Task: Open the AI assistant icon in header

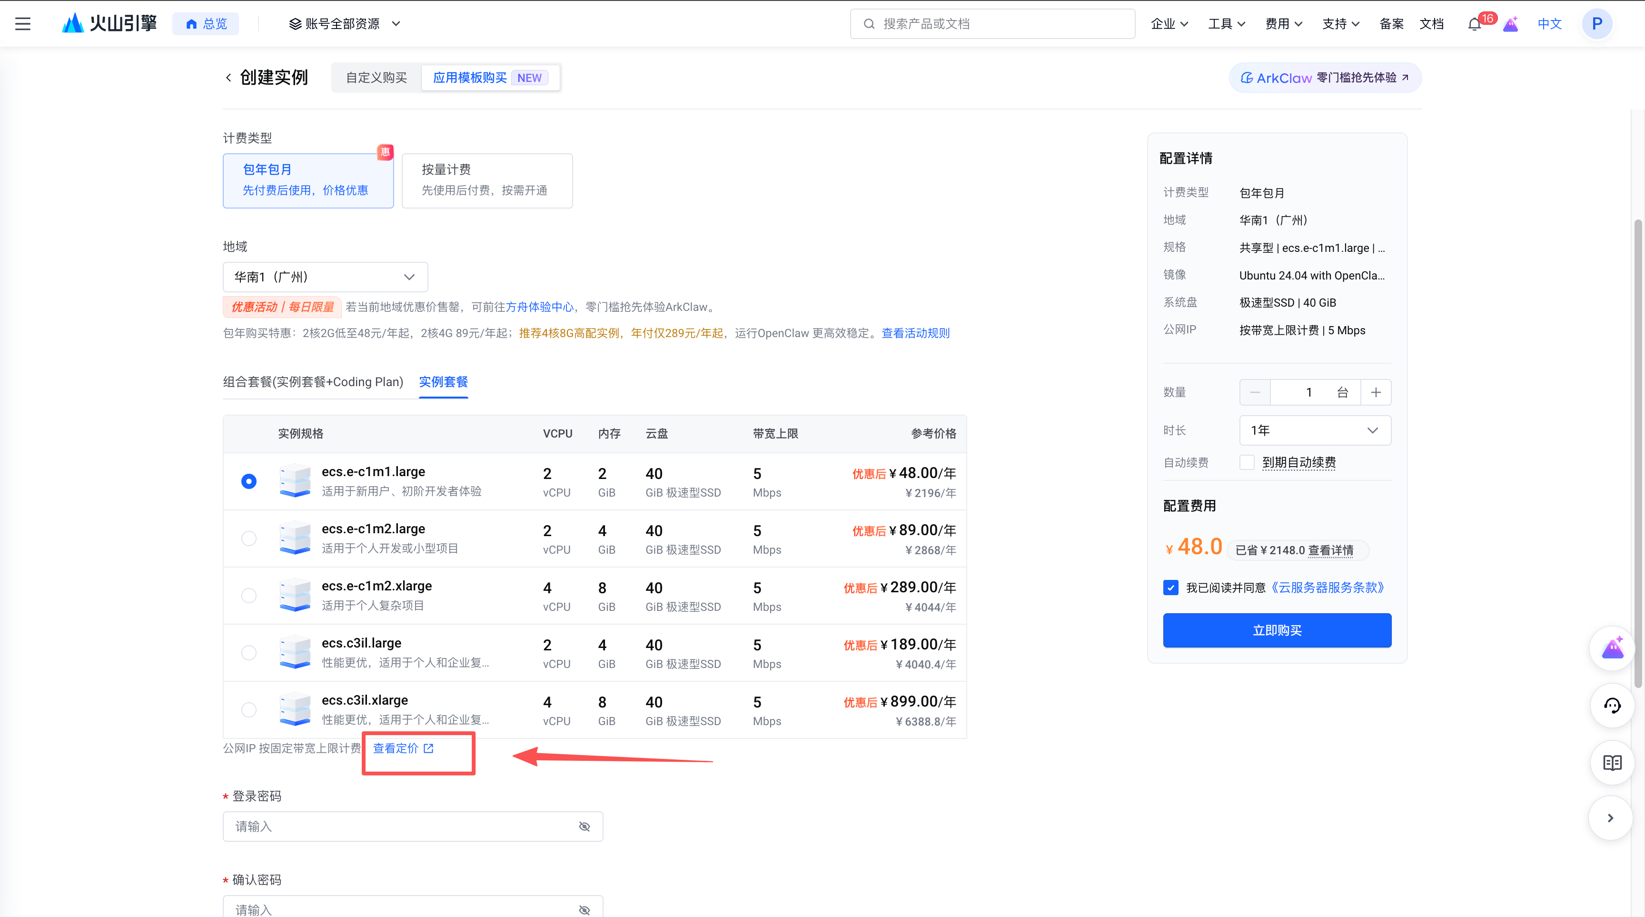Action: 1511,24
